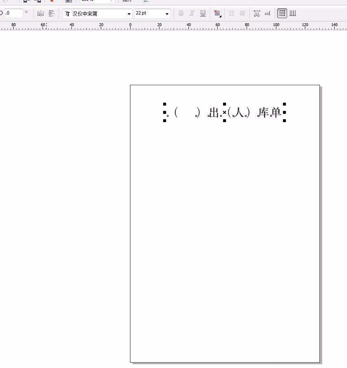The image size is (347, 368).
Task: Open the font family dropdown list
Action: point(129,13)
